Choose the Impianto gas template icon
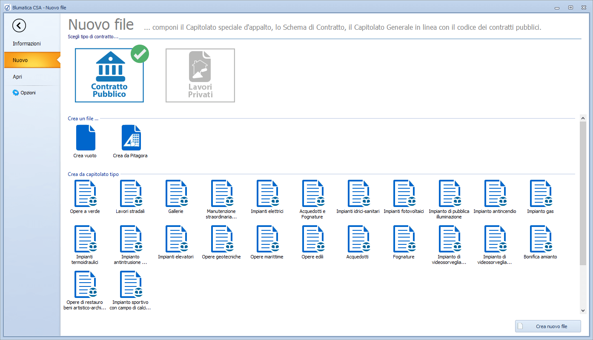 (x=540, y=194)
